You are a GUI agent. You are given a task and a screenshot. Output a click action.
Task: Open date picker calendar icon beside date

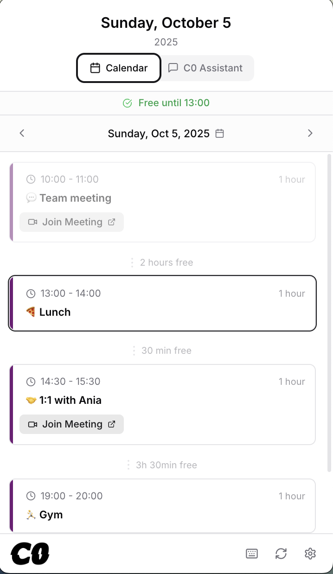[220, 134]
